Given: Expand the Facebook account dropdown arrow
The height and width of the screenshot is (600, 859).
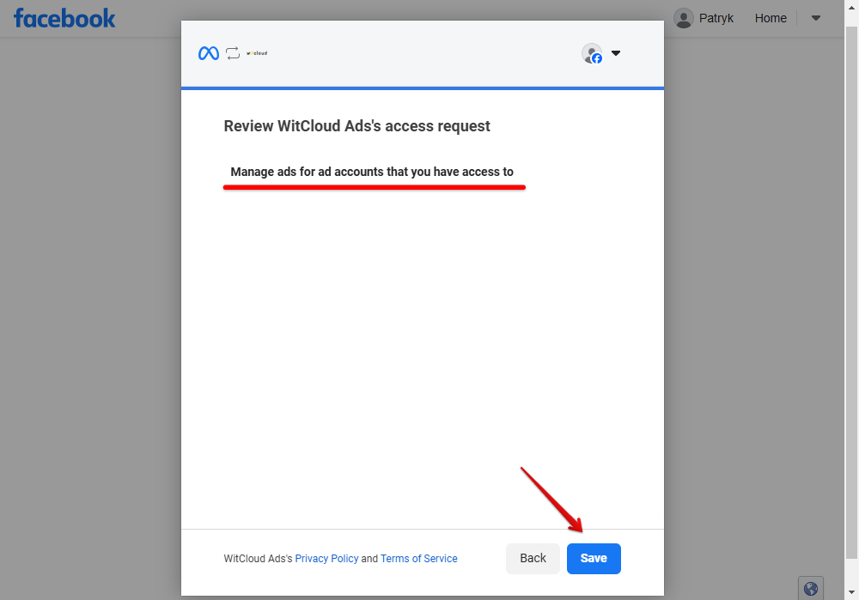Looking at the screenshot, I should coord(816,18).
